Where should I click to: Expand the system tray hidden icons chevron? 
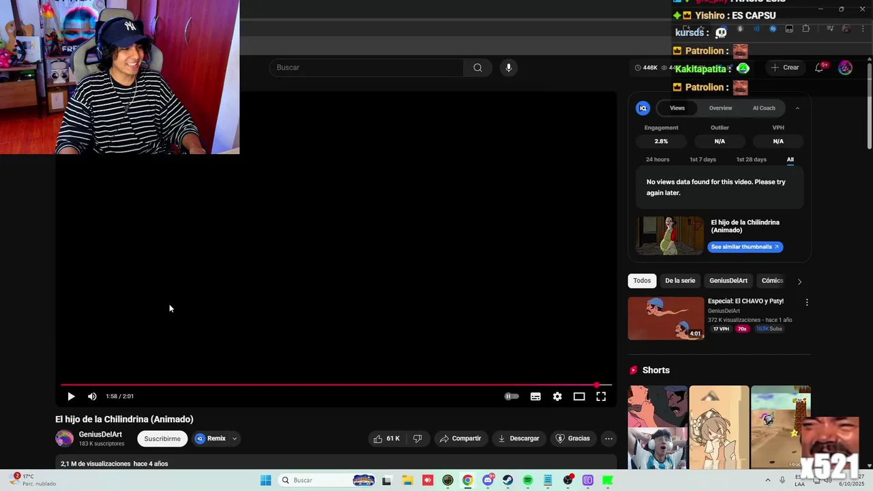768,480
